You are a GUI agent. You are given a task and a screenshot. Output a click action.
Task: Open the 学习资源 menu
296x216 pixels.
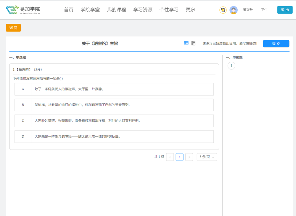click(x=143, y=10)
